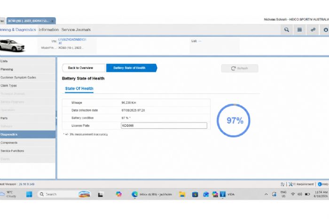
Task: Click the battery tray icon
Action: pyautogui.click(x=307, y=194)
